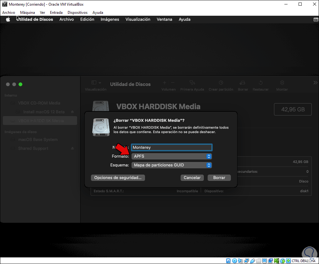The width and height of the screenshot is (319, 264).
Task: Click VirtualBox shared folders status icon
Action: [x=258, y=261]
